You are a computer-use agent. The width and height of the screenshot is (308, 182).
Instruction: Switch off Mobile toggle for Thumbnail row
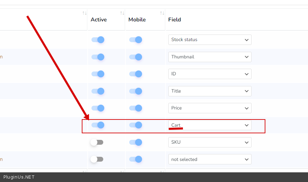135,57
